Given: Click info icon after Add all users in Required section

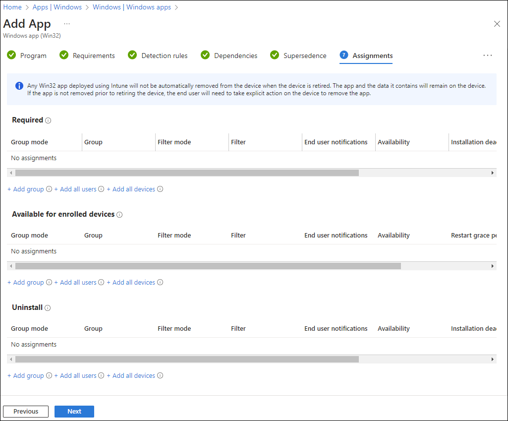Looking at the screenshot, I should [x=101, y=189].
